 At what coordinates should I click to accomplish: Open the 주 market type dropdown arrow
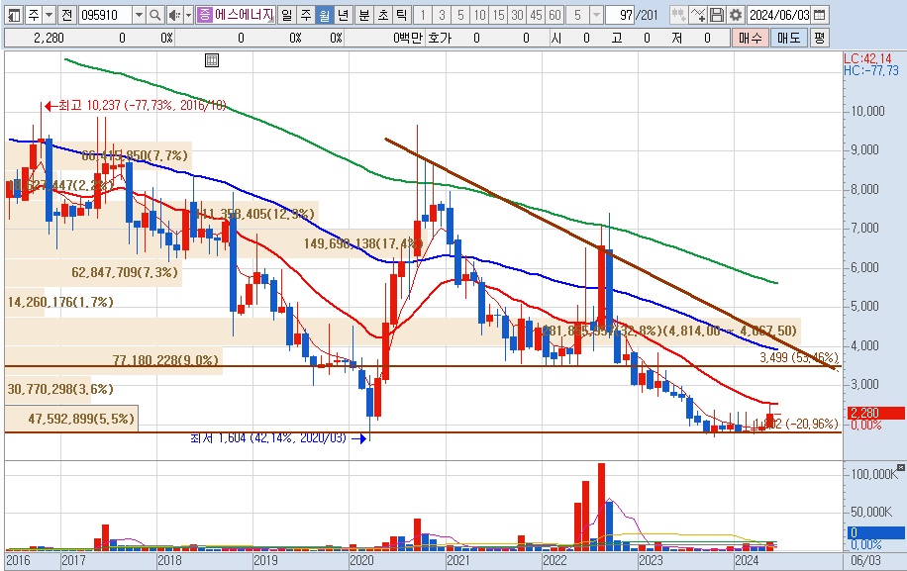[50, 15]
